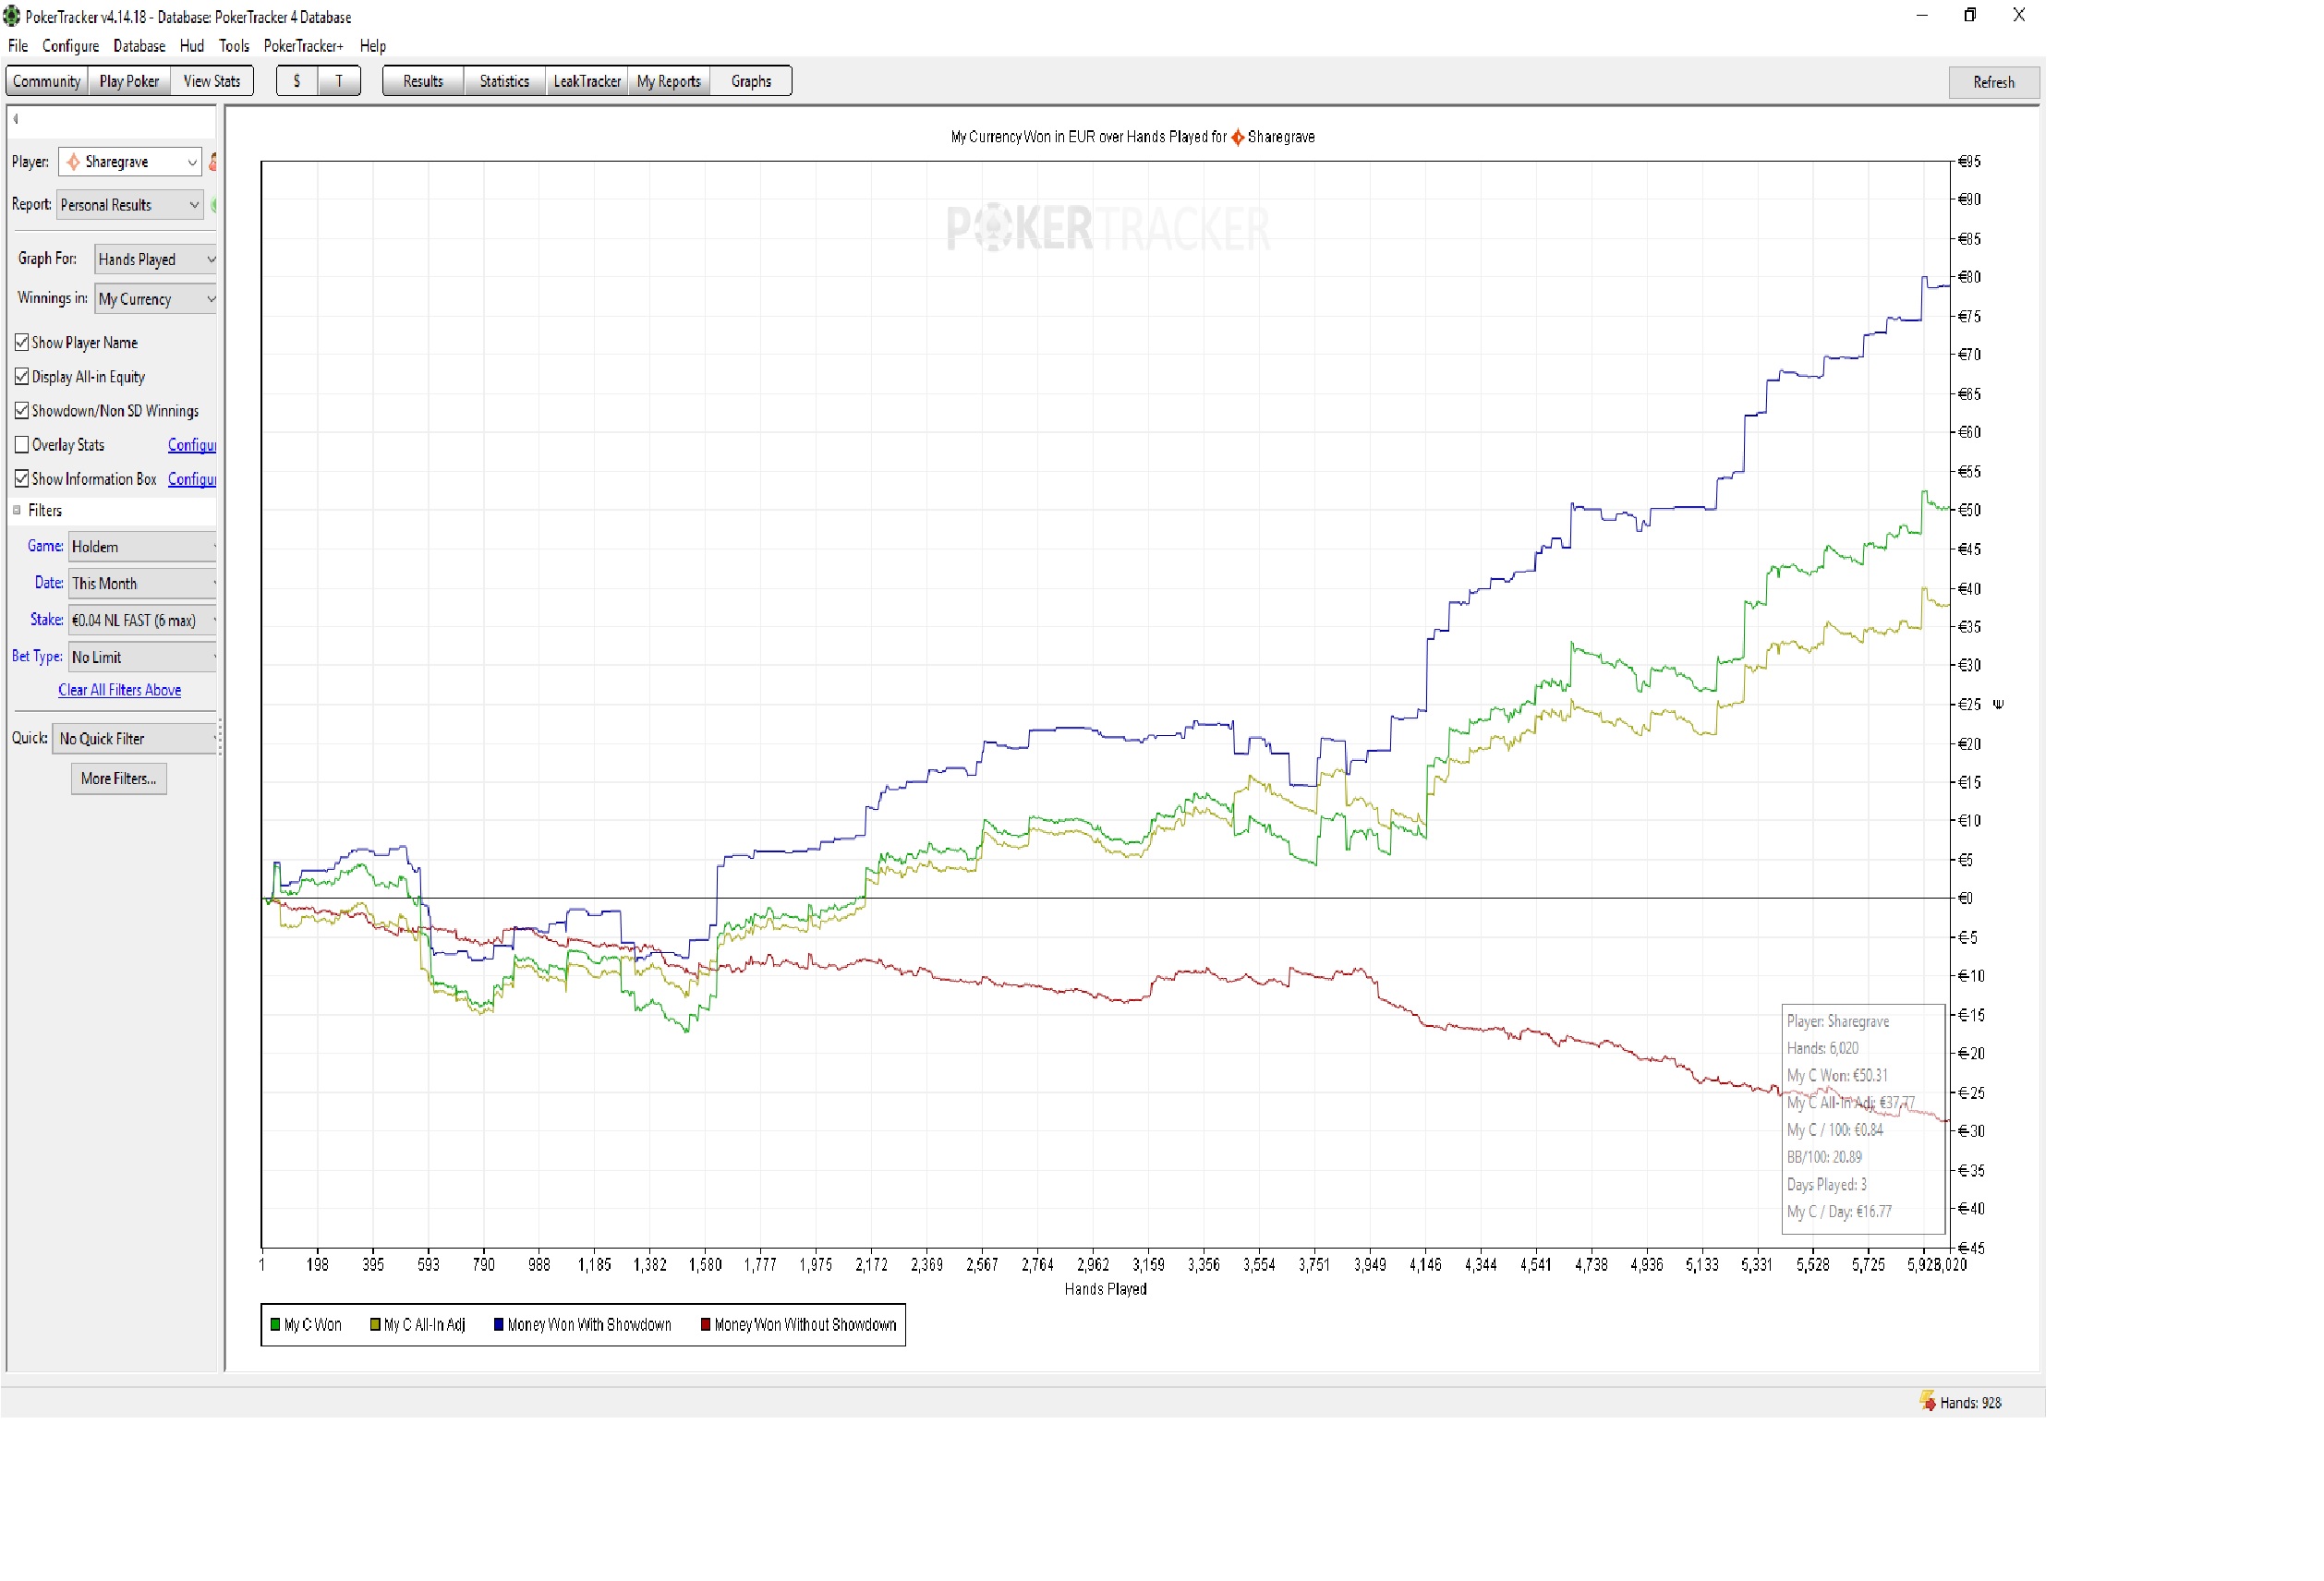Open the Database menu
The image size is (2324, 1581).
pyautogui.click(x=140, y=46)
